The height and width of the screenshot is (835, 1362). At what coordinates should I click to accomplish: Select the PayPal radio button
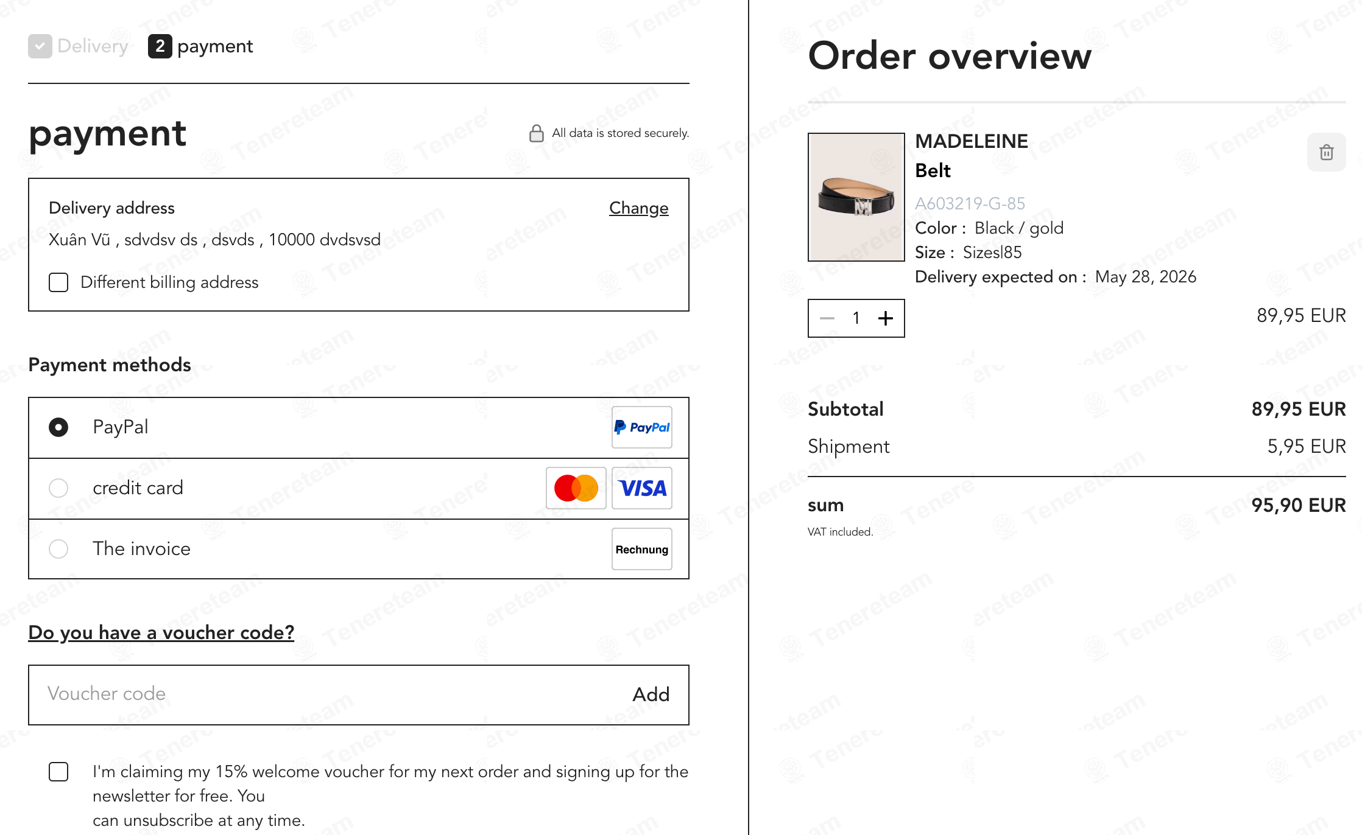pyautogui.click(x=58, y=427)
